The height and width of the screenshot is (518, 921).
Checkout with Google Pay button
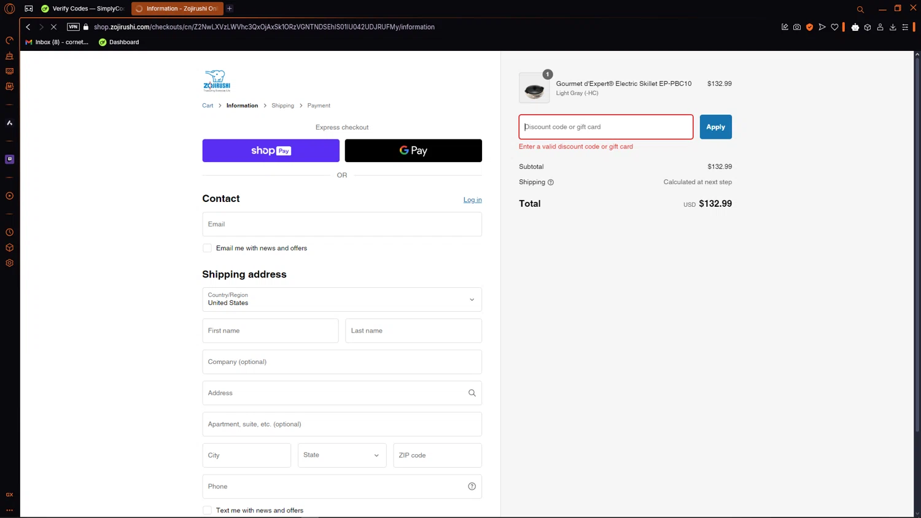(x=413, y=150)
